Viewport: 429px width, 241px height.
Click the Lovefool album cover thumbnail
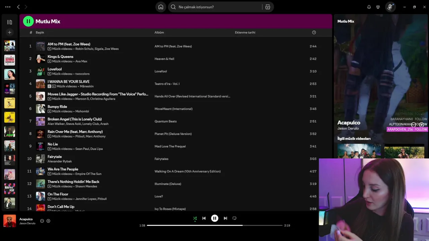click(x=41, y=71)
